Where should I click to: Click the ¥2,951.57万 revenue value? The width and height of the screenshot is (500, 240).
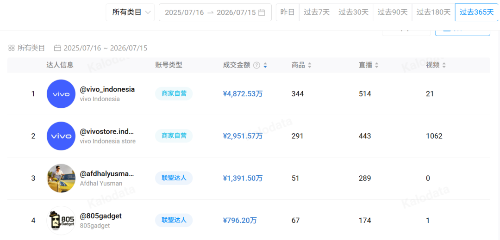[x=243, y=136]
